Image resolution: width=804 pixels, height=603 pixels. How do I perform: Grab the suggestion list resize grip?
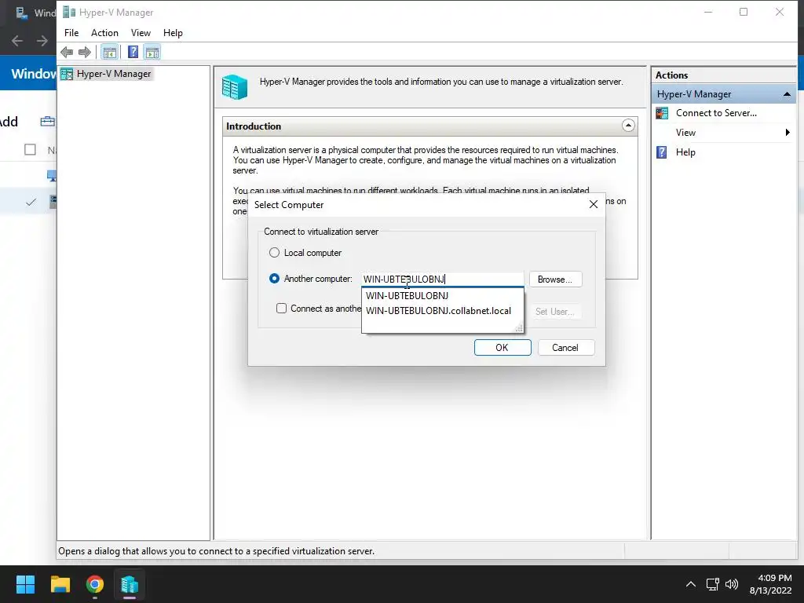pos(519,328)
